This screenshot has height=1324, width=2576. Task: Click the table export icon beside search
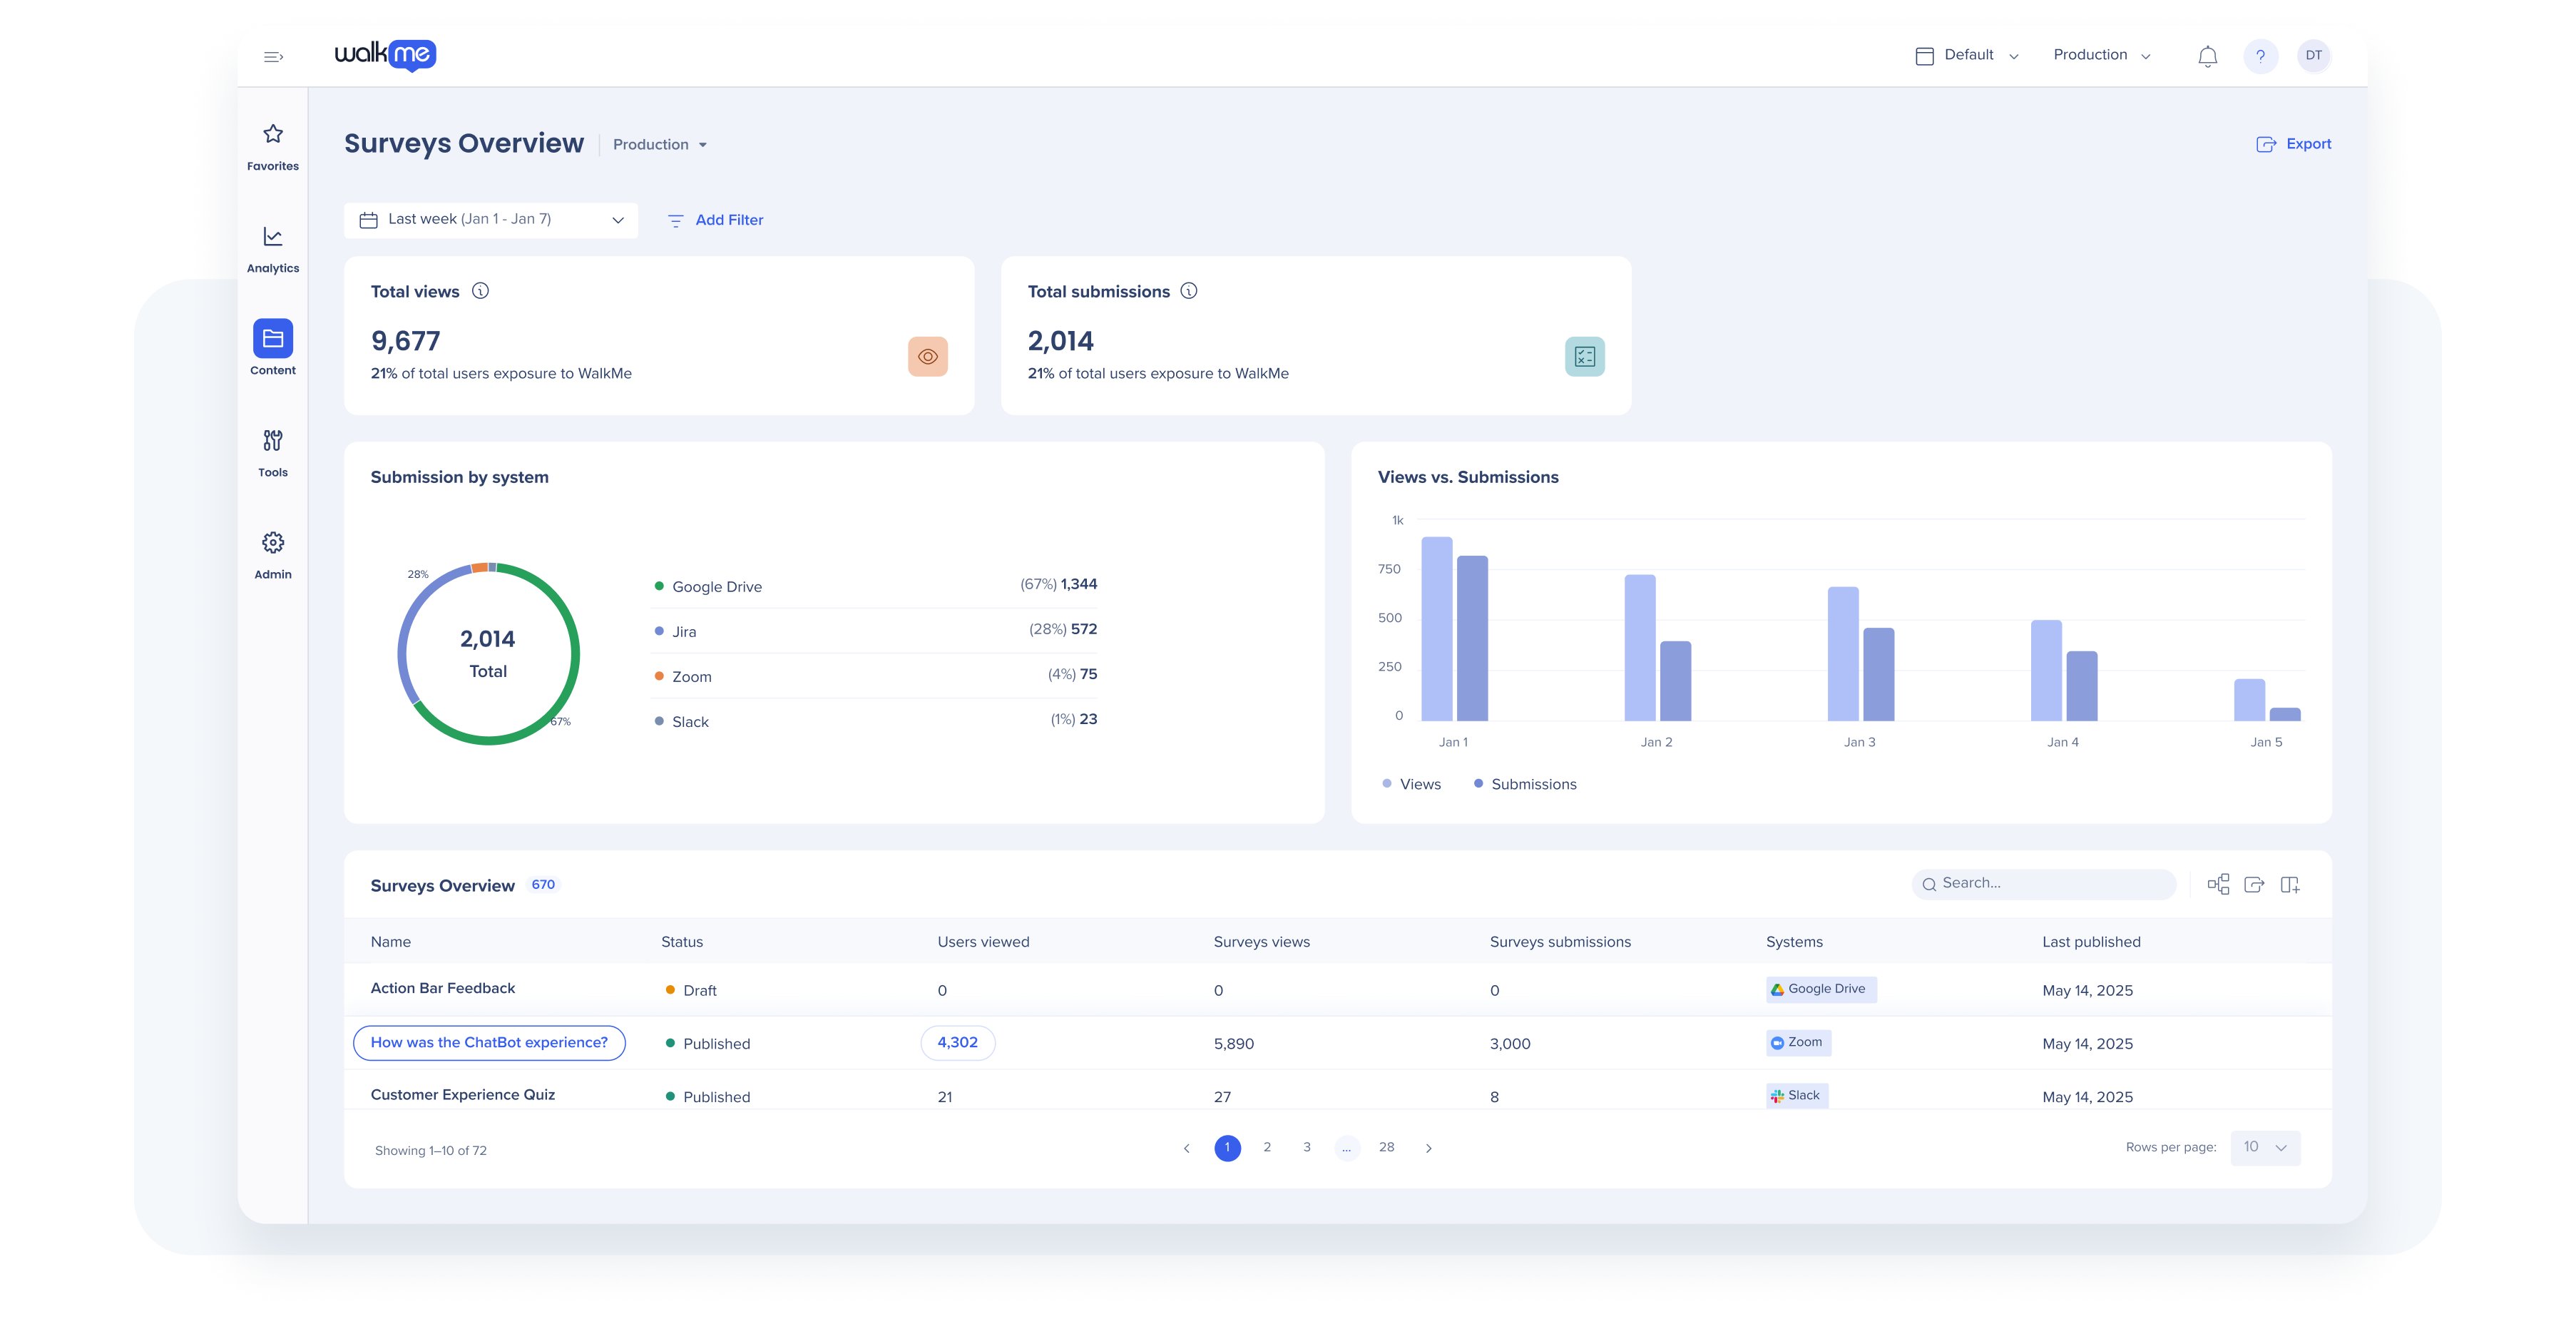2254,884
